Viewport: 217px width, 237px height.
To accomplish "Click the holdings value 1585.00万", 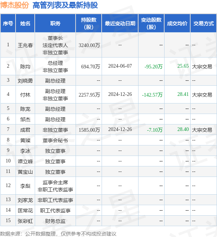I will click(x=89, y=130).
